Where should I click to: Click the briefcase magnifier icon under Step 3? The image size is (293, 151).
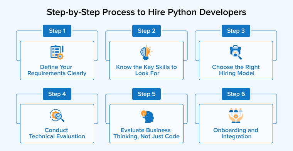(236, 52)
